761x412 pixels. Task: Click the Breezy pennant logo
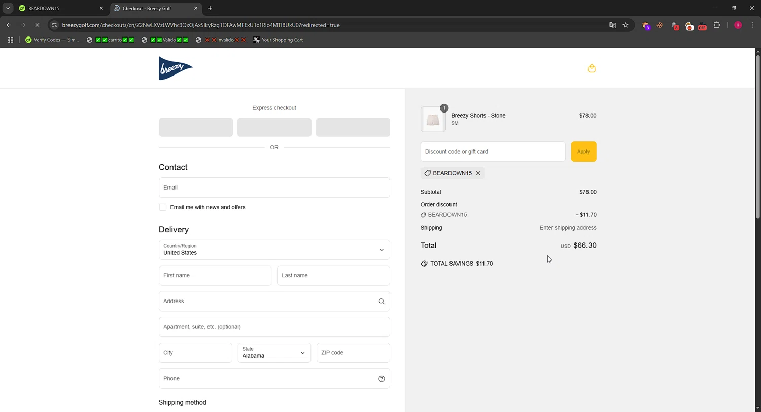coord(176,68)
